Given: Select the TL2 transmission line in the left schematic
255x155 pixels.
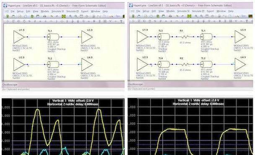Looking at the screenshot, I should coord(53,64).
